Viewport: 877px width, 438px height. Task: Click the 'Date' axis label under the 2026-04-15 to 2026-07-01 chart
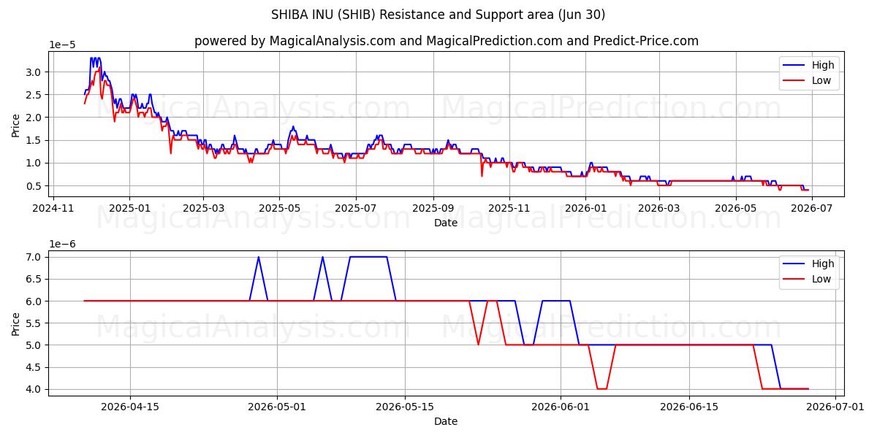[446, 421]
